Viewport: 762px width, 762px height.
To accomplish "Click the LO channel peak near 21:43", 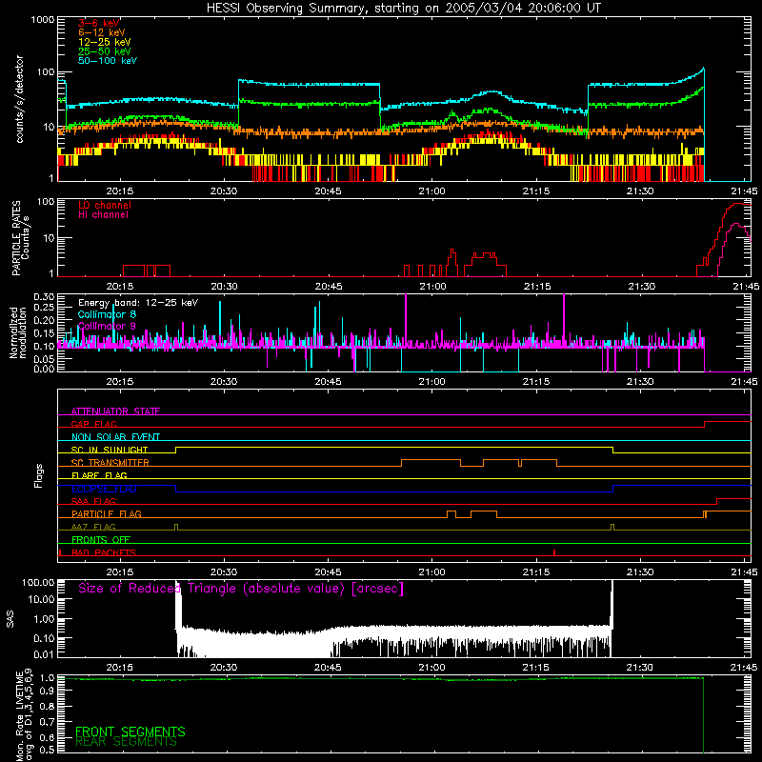I will pyautogui.click(x=739, y=204).
